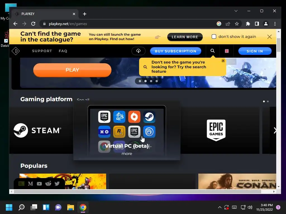The width and height of the screenshot is (286, 214).
Task: Show hidden system tray icons
Action: coord(220,207)
